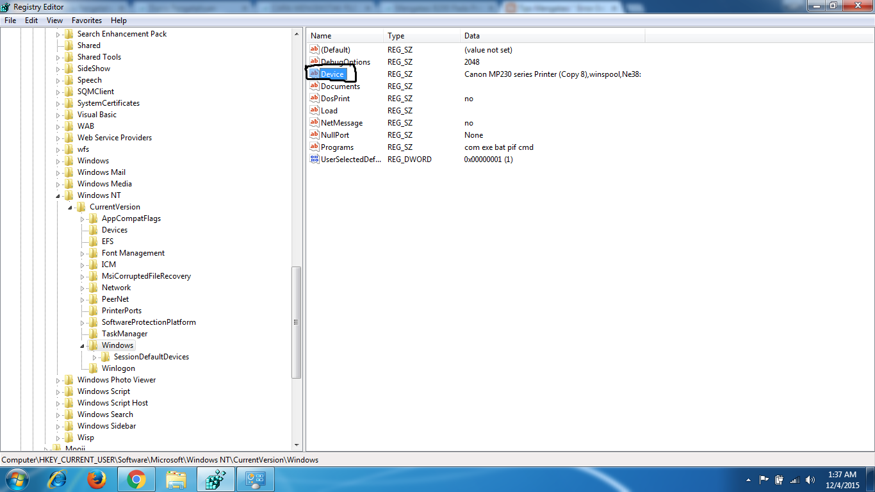The width and height of the screenshot is (875, 492).
Task: Expand the Font Management node
Action: coord(83,253)
